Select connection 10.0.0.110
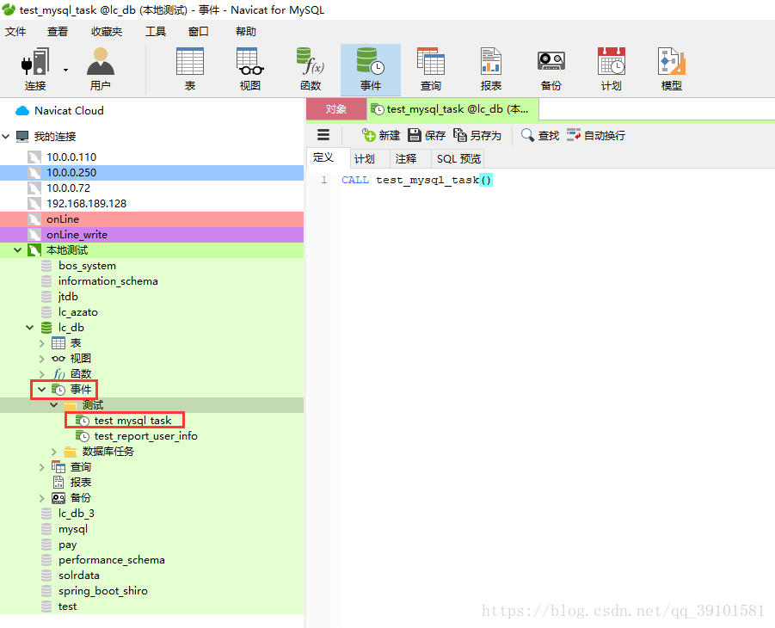 coord(71,157)
